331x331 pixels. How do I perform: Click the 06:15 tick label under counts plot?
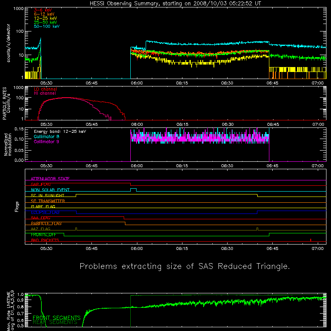(182, 83)
